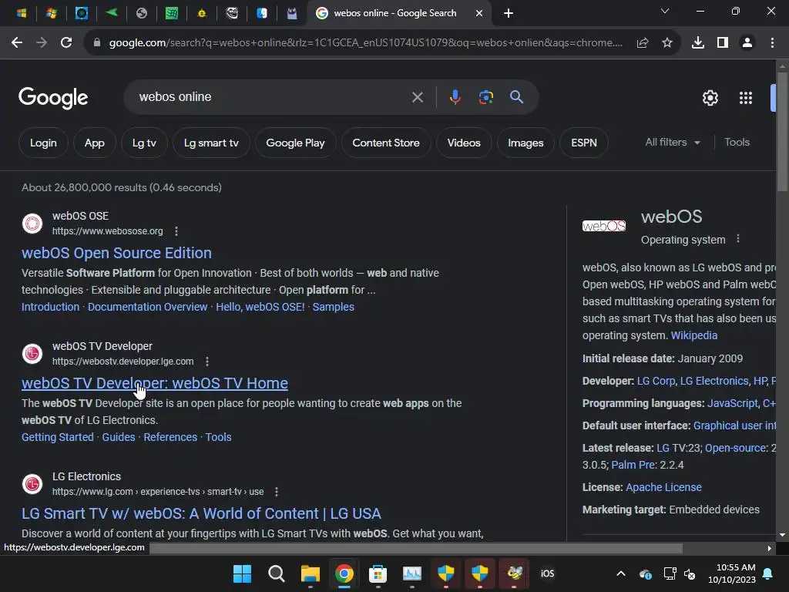789x592 pixels.
Task: Open Guides sitelink
Action: [118, 437]
